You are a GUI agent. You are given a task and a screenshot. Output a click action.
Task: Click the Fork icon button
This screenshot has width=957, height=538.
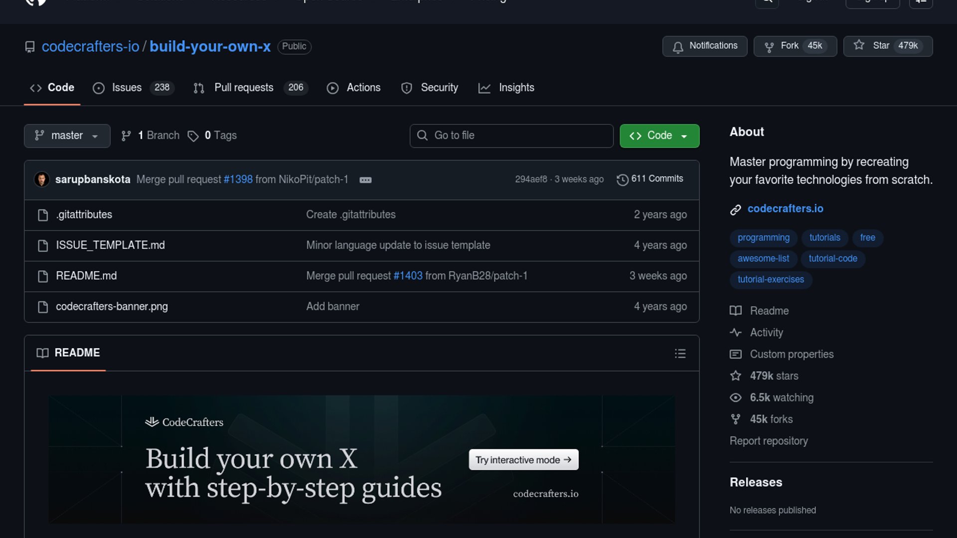(x=769, y=46)
